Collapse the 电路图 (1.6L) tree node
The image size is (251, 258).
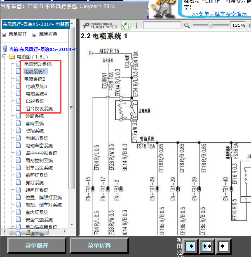(x=4, y=56)
